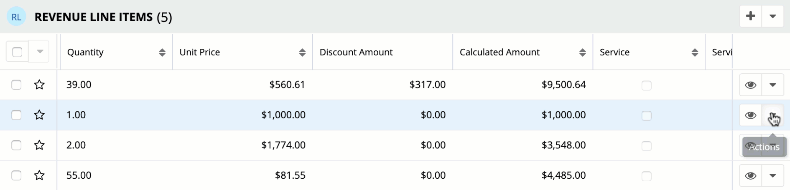Preview the $9,500.64 row with eye icon
Image resolution: width=790 pixels, height=190 pixels.
click(x=750, y=85)
